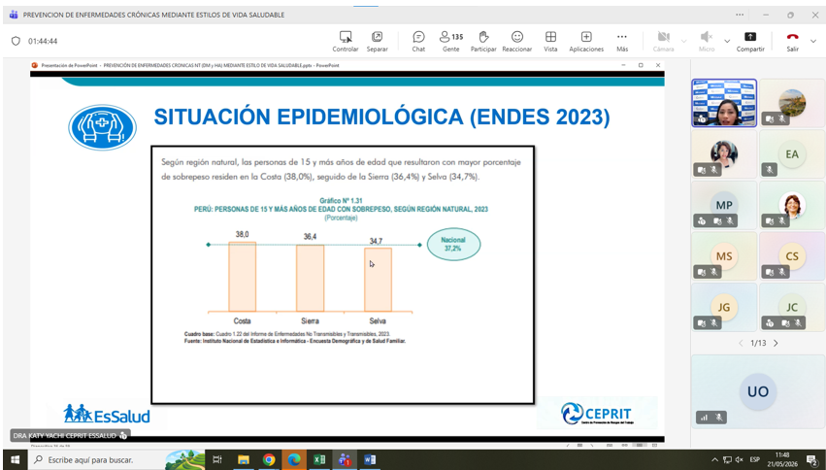Open the notification center icon
Screen dimensions: 826x470
(811, 460)
